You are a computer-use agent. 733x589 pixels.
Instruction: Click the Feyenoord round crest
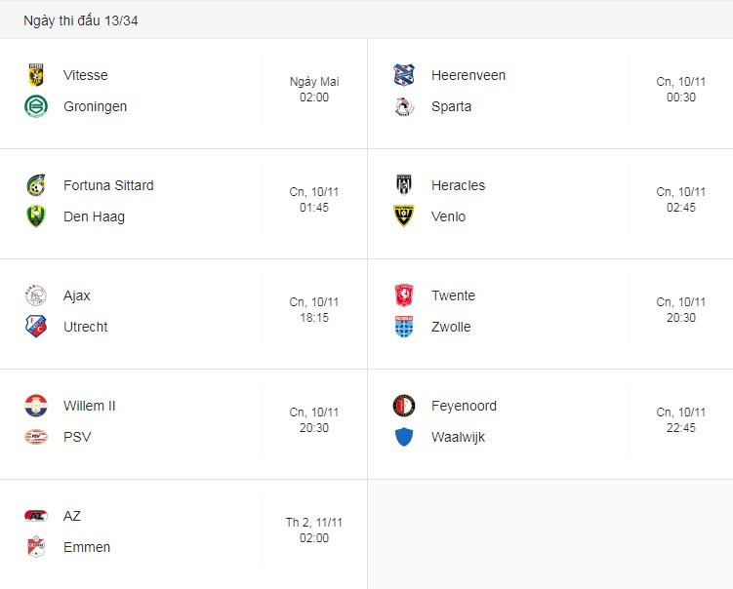pyautogui.click(x=404, y=406)
